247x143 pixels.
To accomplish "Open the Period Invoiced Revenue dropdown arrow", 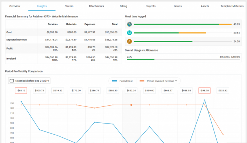I will click(176, 81).
